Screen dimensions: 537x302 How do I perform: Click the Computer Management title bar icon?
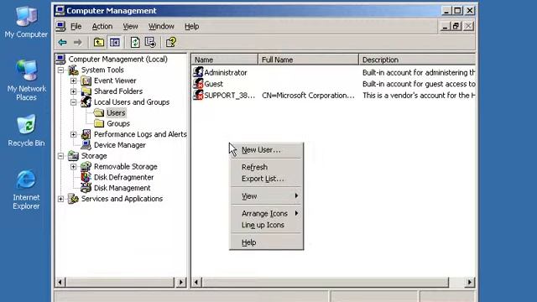(60, 11)
